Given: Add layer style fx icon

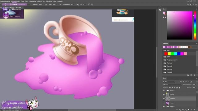Looking at the screenshot, I should tap(180, 110).
